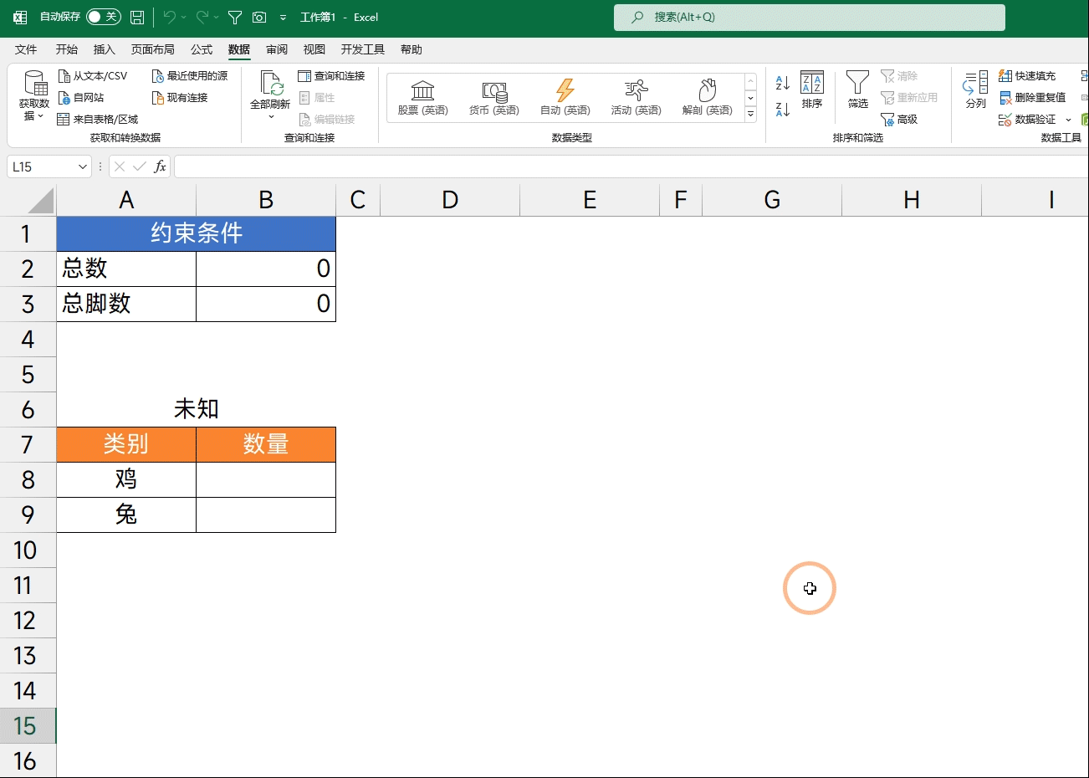Click the Excel logo icon in the title bar
This screenshot has height=778, width=1089.
(x=20, y=17)
